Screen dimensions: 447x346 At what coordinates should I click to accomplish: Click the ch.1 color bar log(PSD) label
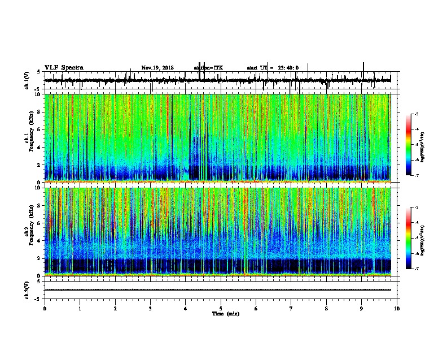click(423, 147)
